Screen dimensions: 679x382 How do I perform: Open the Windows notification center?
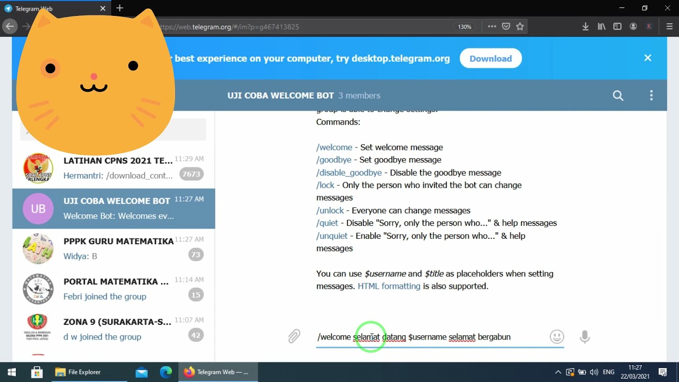tap(663, 372)
